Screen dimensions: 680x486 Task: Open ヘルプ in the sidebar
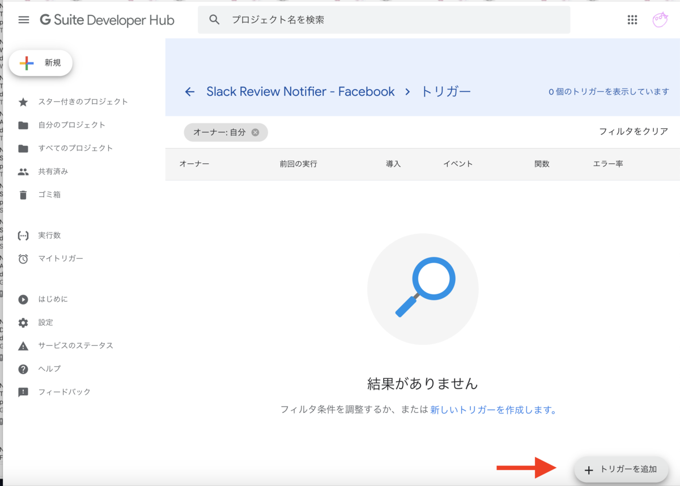[x=49, y=369]
